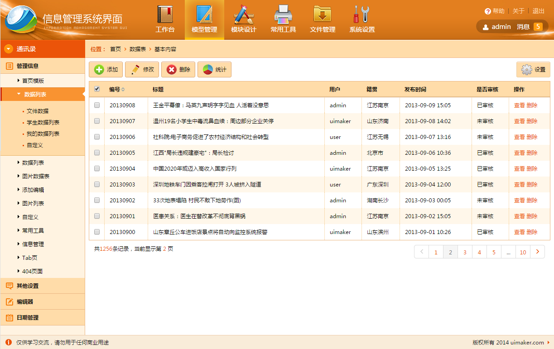Viewport: 554px width, 349px height.
Task: Click the message count badge 5
Action: click(x=538, y=27)
